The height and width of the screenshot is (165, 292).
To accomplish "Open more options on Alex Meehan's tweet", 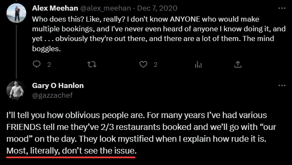I will click(282, 8).
